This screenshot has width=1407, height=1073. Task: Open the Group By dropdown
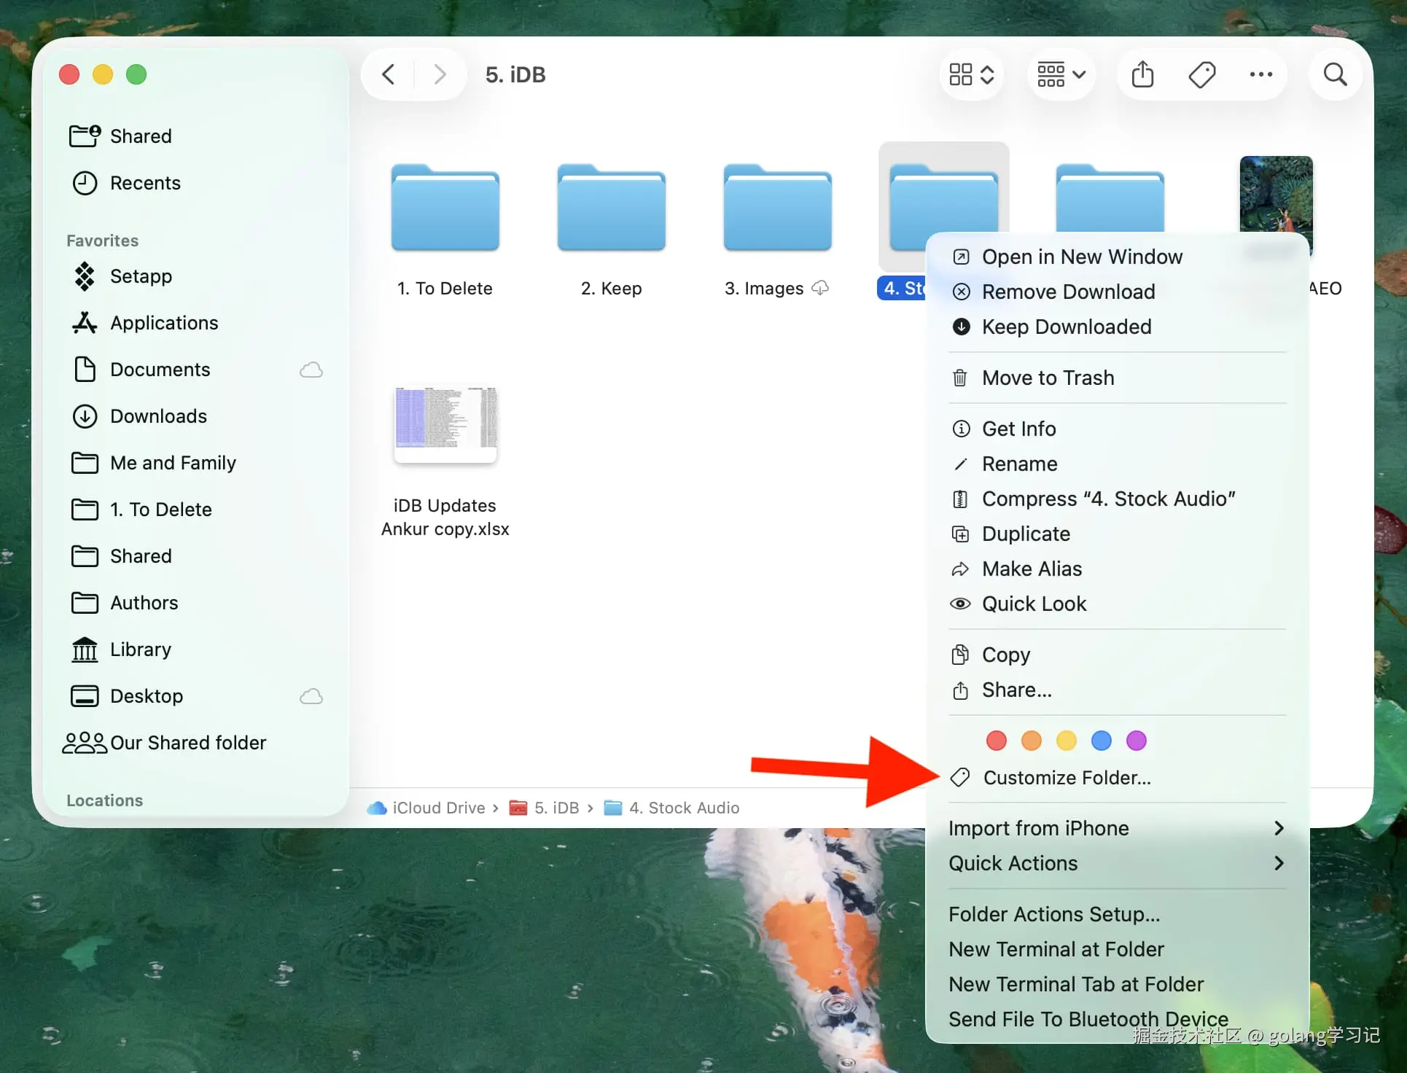1061,74
